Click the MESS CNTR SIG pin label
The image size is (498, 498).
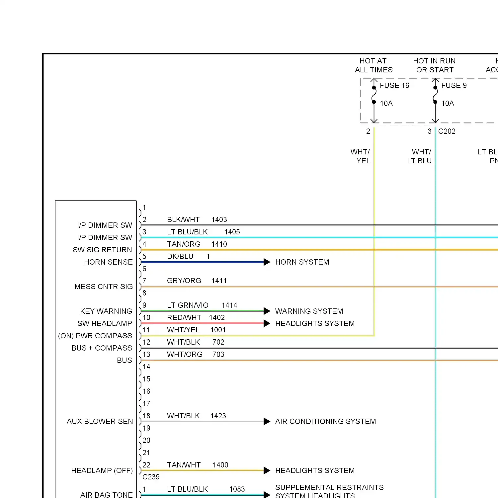click(104, 287)
